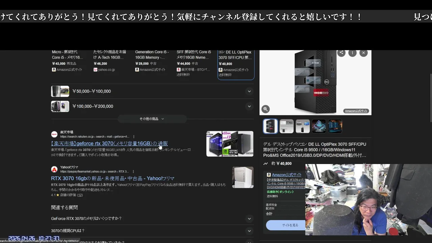
Task: Open the three-dot menu on product panel
Action: (352, 53)
